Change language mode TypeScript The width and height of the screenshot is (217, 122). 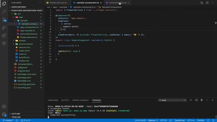pyautogui.click(x=179, y=120)
